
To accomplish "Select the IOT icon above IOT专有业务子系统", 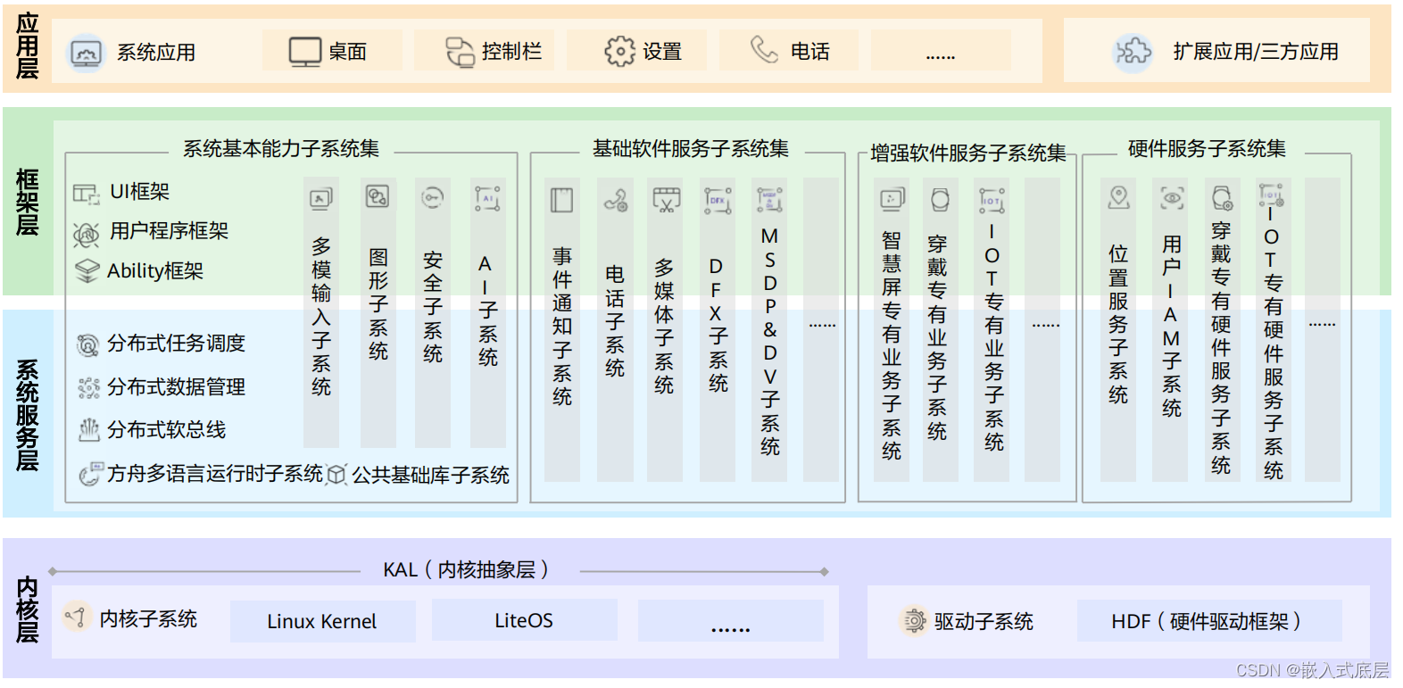I will point(992,201).
